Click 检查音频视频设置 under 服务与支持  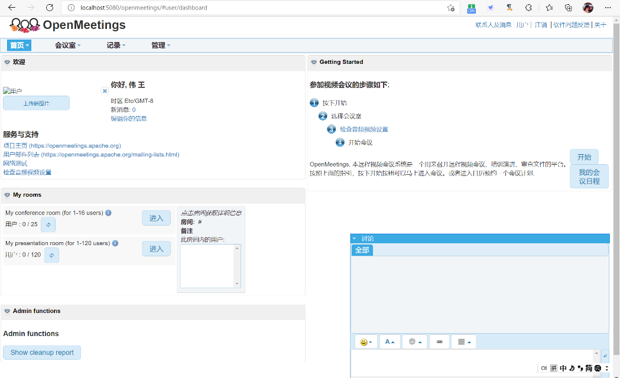point(27,172)
